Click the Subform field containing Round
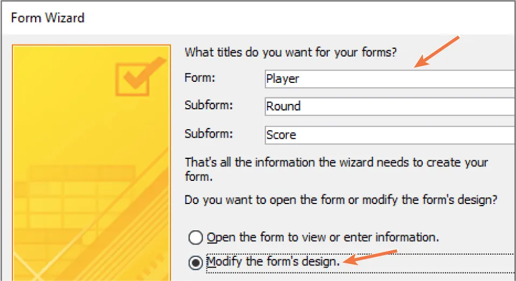 388,107
